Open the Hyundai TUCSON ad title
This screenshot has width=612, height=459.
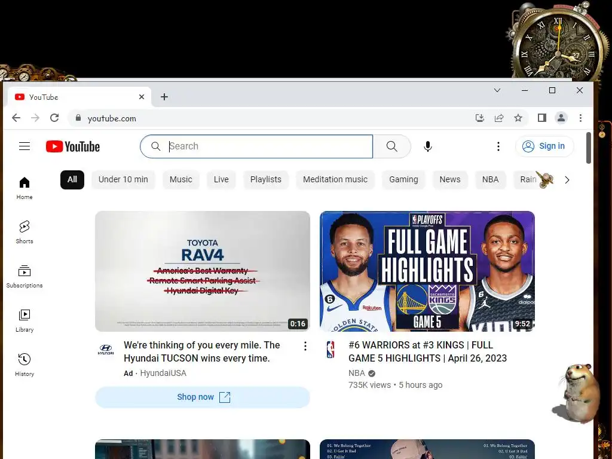(x=202, y=351)
